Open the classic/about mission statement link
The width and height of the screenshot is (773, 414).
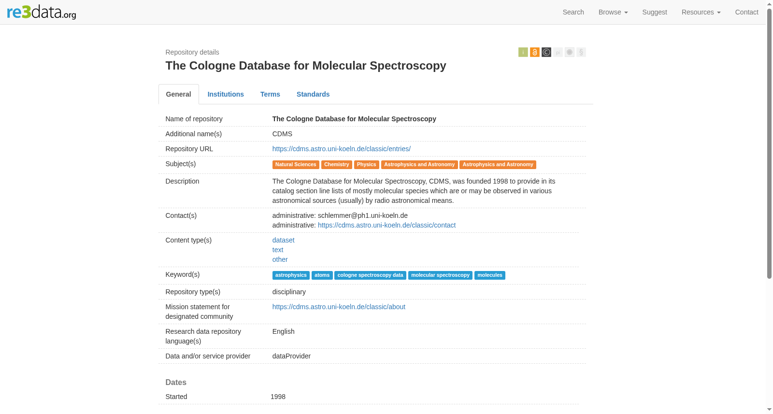pos(339,307)
